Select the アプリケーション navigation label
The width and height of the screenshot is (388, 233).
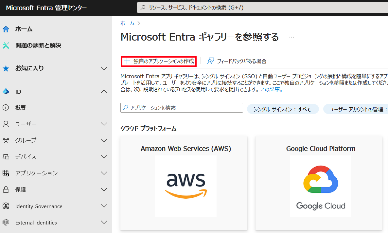(x=36, y=173)
